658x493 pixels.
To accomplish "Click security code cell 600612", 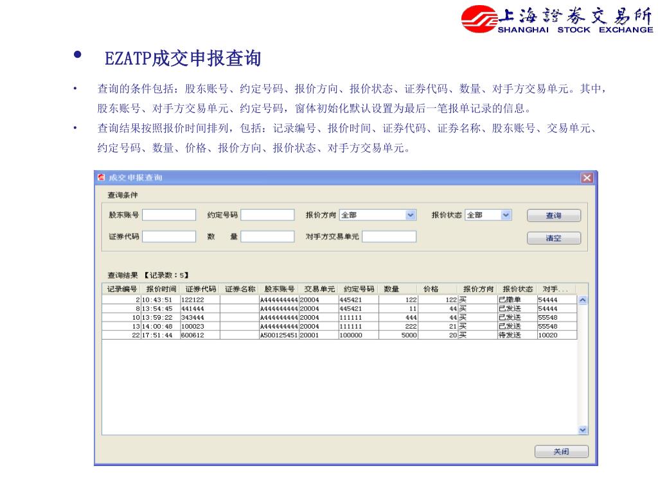I will pos(200,335).
